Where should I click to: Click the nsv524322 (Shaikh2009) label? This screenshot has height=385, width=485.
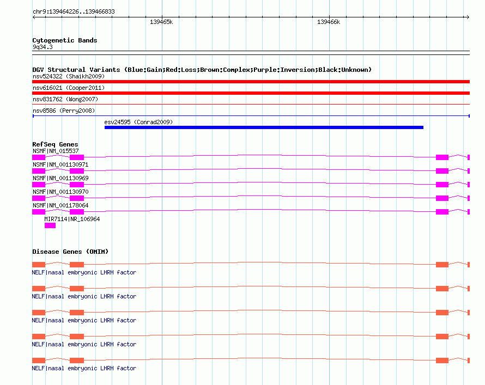pos(69,76)
